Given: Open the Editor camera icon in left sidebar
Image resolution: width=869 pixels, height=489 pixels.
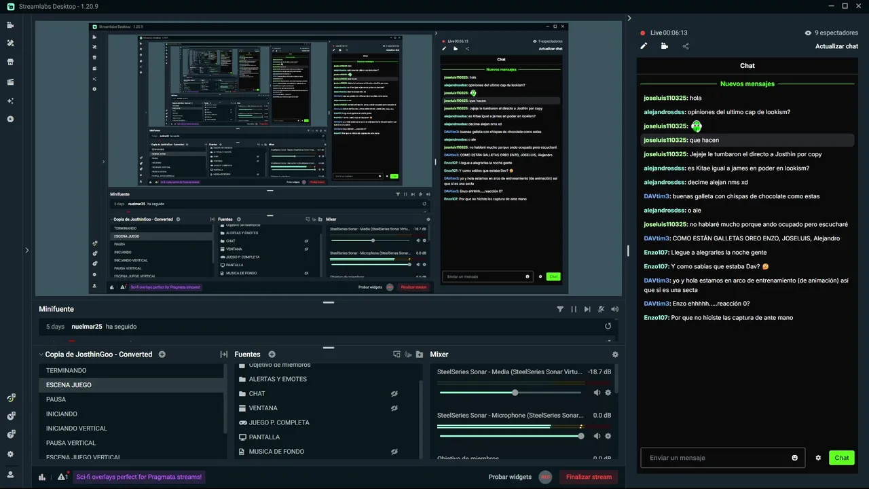Looking at the screenshot, I should click(10, 25).
